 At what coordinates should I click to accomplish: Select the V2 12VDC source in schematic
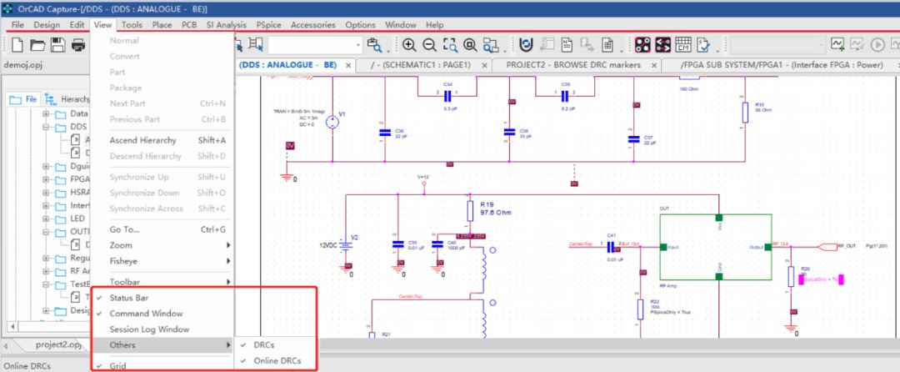[345, 245]
